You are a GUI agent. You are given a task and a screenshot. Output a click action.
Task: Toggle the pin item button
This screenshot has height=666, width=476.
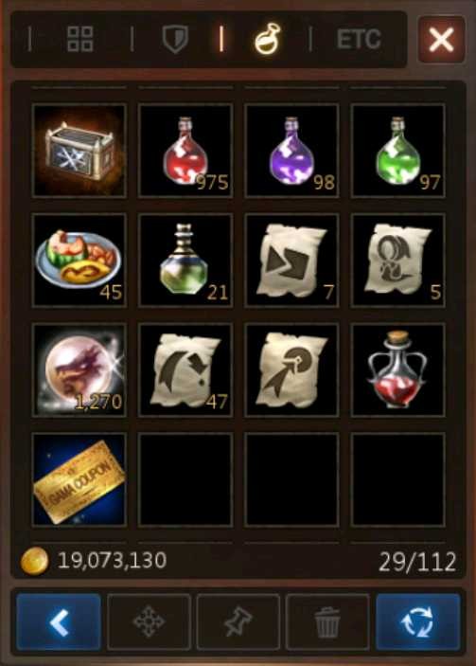pyautogui.click(x=238, y=621)
